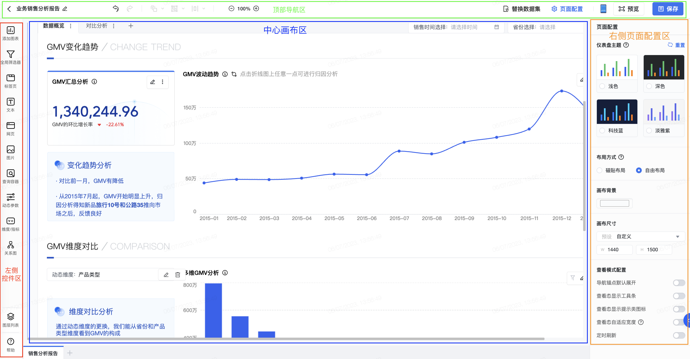Enable 导航锚点默认展开 toggle
Viewport: 690px width, 359px height.
click(x=678, y=283)
